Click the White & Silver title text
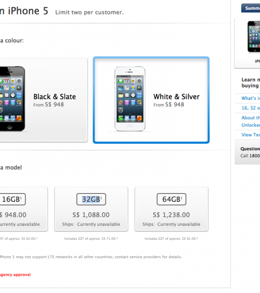260x293 pixels. click(x=177, y=97)
